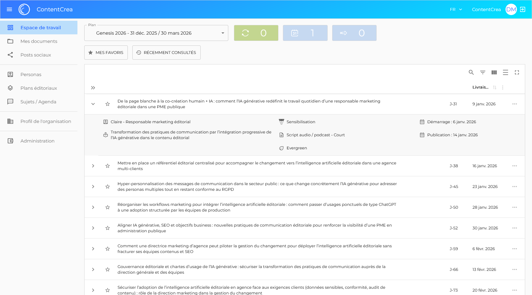This screenshot has height=295, width=532.
Task: Toggle the favorite star on the J-45 row
Action: [x=108, y=187]
